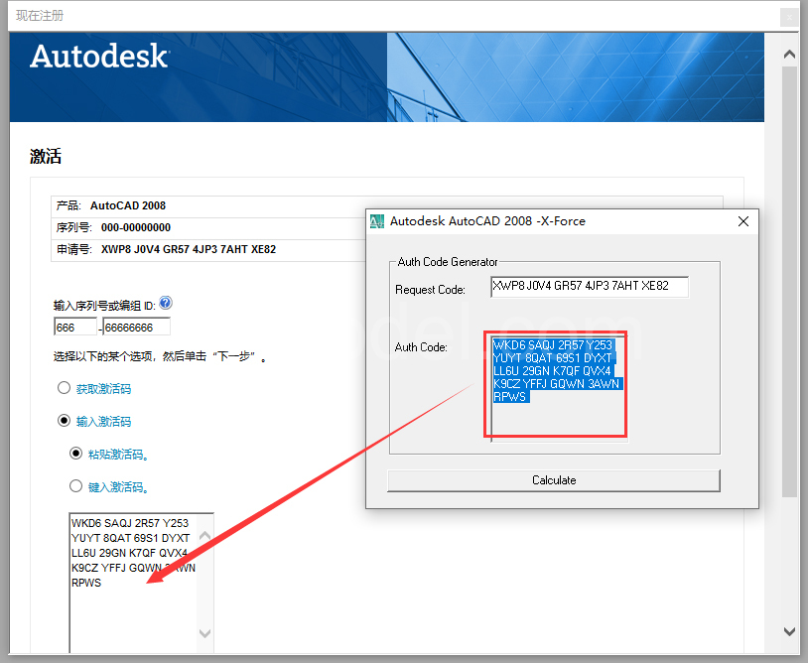Close the X-Force keygen window

743,221
